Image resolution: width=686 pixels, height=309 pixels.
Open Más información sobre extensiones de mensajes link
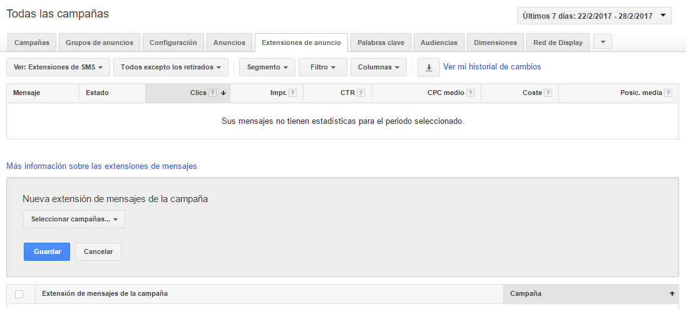101,166
